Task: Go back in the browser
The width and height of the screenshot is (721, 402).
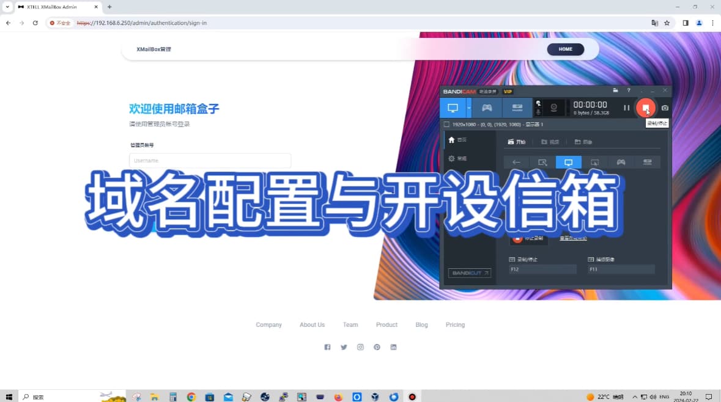Action: pyautogui.click(x=9, y=23)
